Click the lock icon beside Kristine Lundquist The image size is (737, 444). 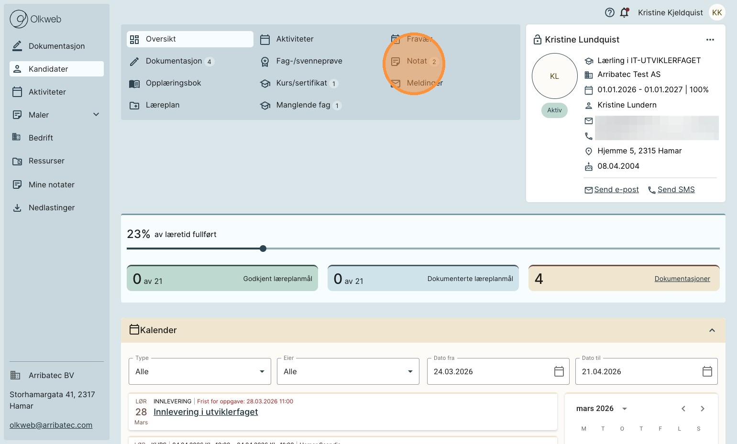click(x=538, y=40)
